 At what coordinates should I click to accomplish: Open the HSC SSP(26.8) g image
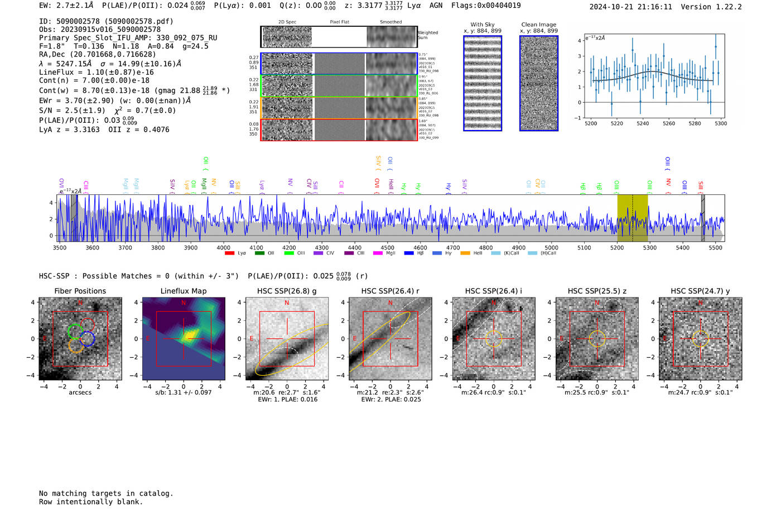tap(287, 339)
